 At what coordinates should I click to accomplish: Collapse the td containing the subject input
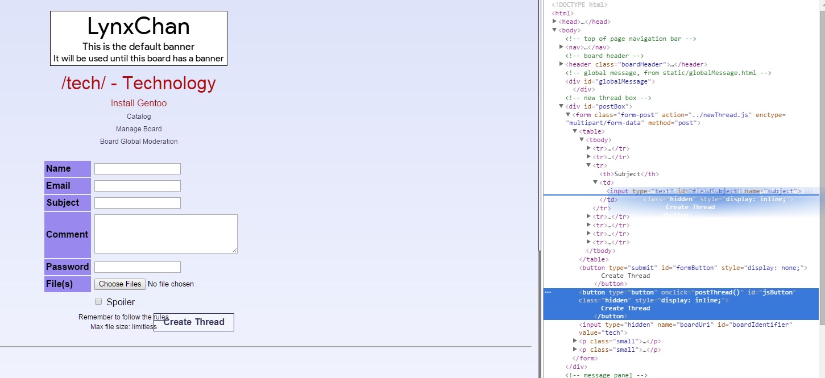[595, 182]
